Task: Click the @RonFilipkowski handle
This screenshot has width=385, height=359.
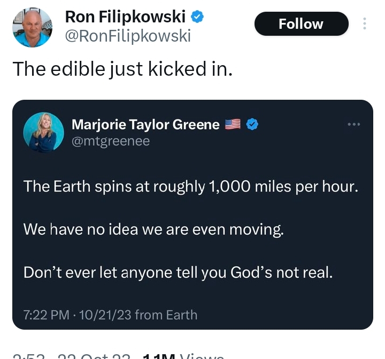Action: [128, 36]
